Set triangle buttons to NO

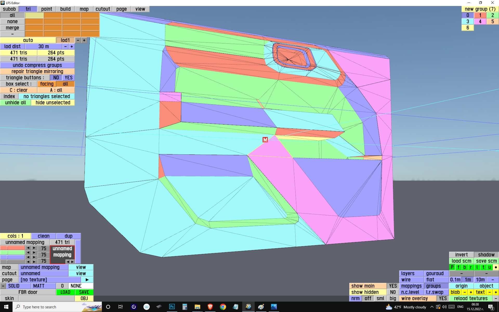coord(56,77)
